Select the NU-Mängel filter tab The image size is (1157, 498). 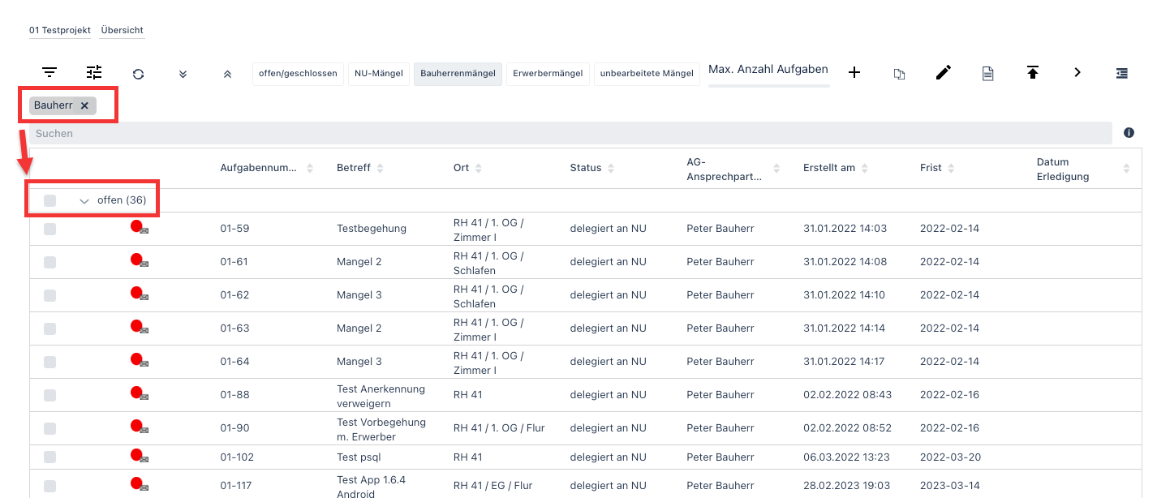[x=377, y=74]
